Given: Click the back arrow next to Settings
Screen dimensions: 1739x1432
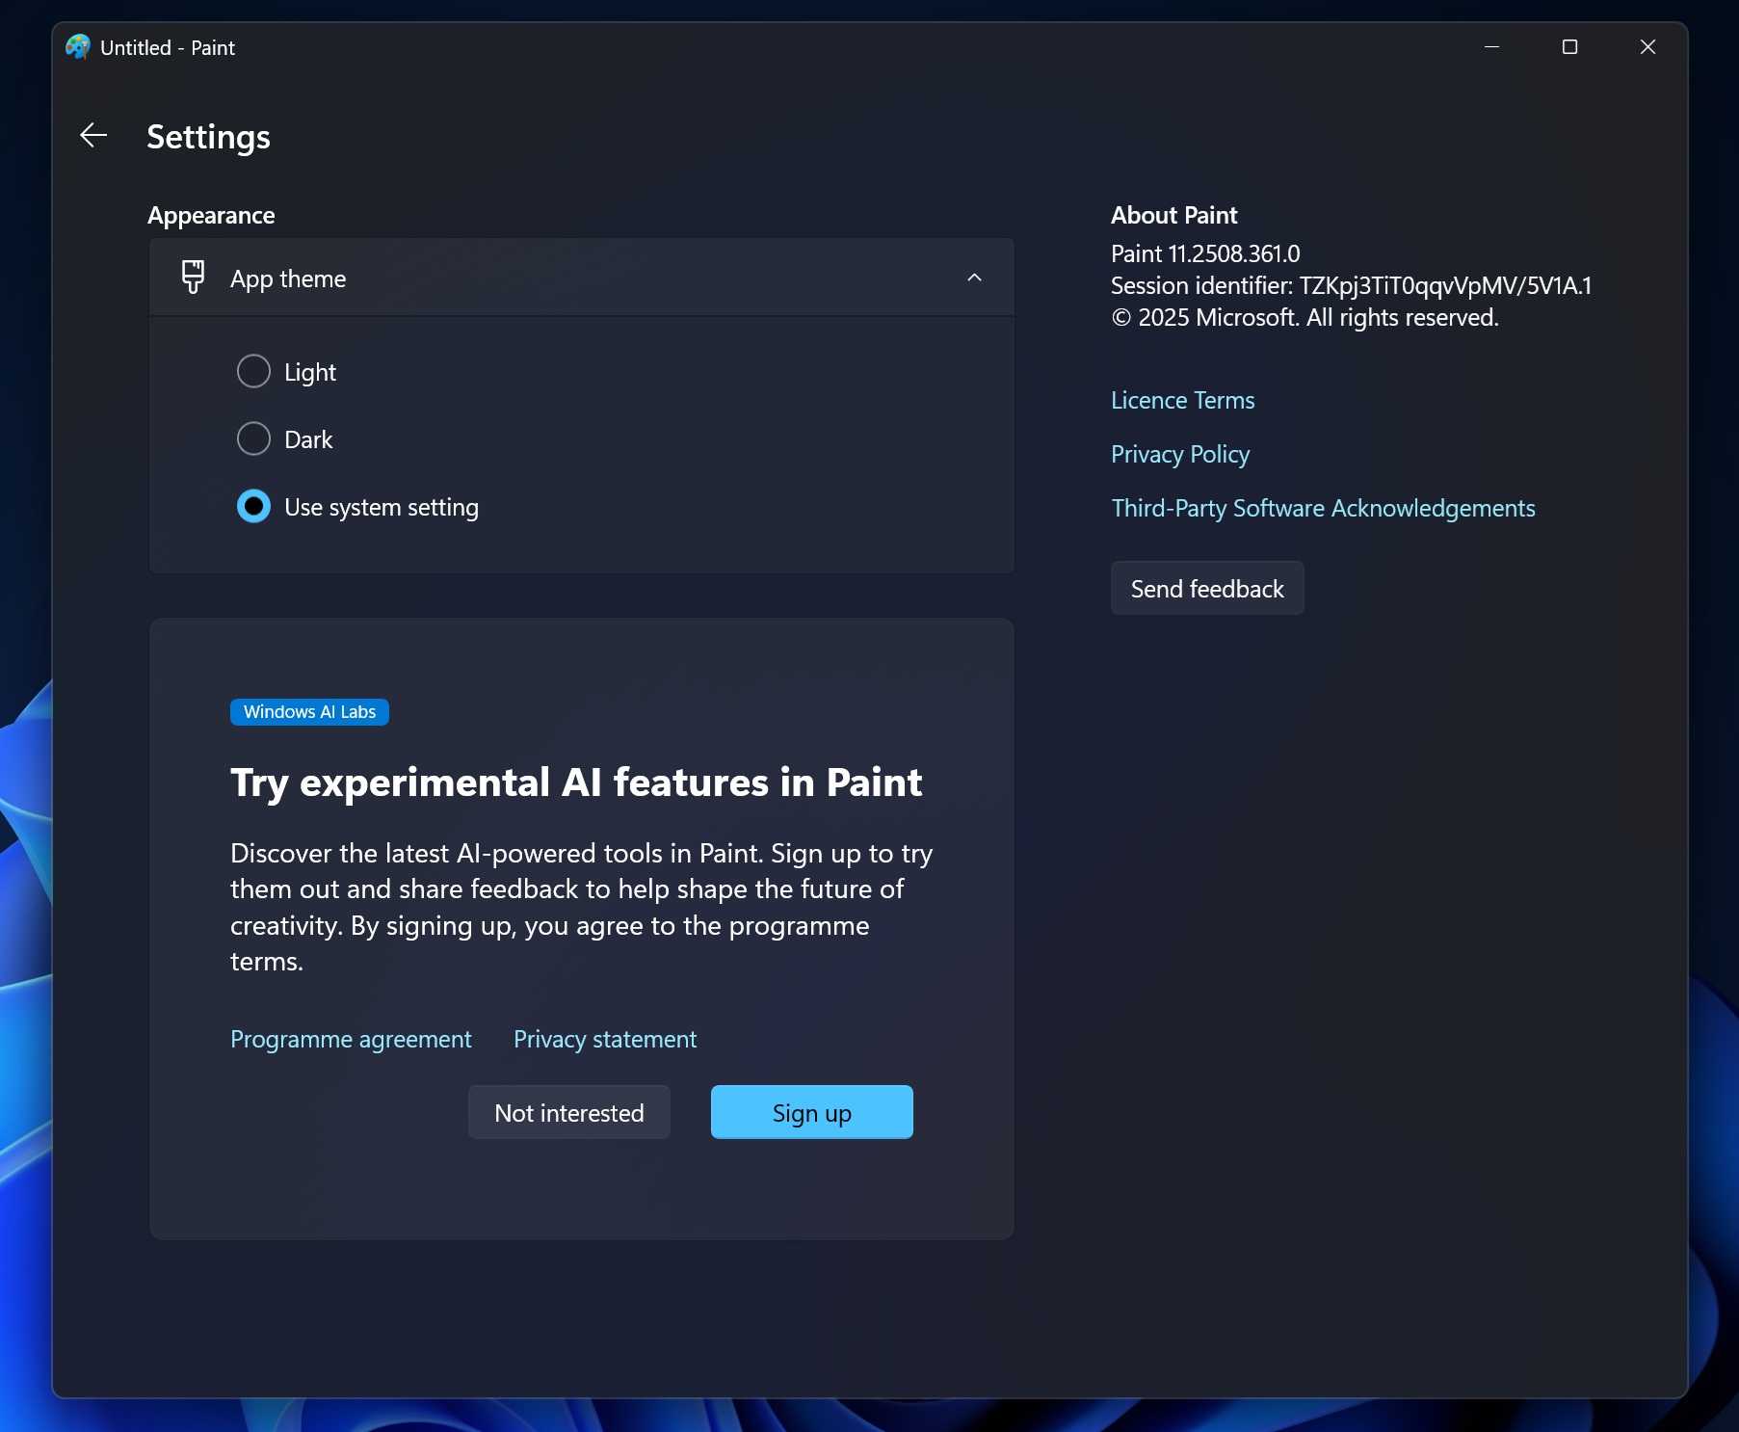Looking at the screenshot, I should coord(93,136).
